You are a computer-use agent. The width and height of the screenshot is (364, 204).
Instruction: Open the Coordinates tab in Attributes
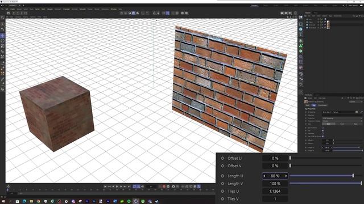[322, 105]
